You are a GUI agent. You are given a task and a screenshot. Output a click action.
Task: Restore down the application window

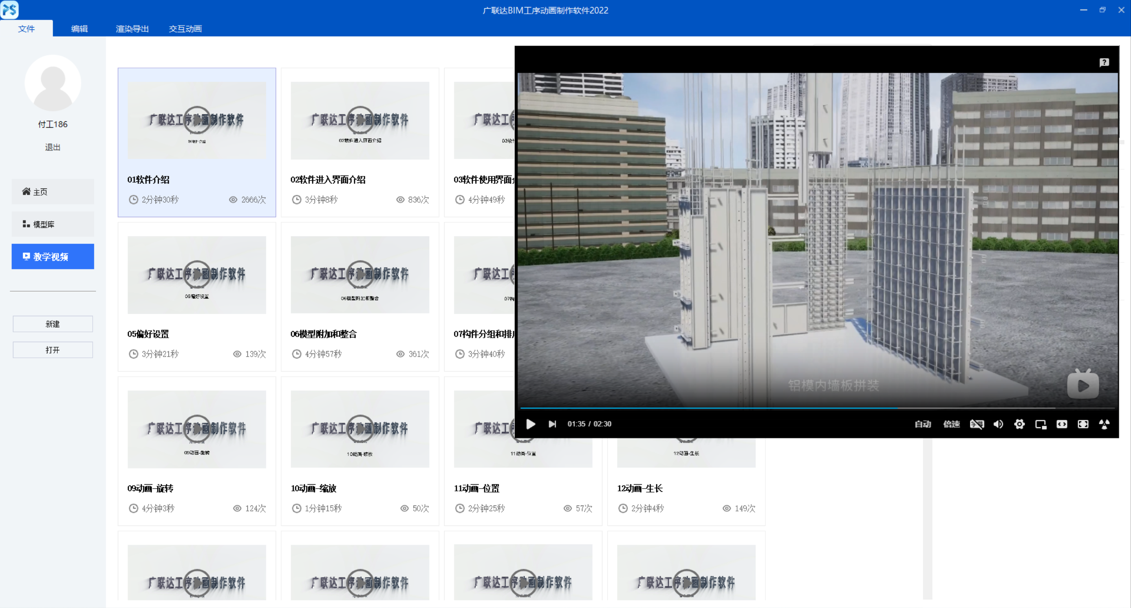(1102, 10)
